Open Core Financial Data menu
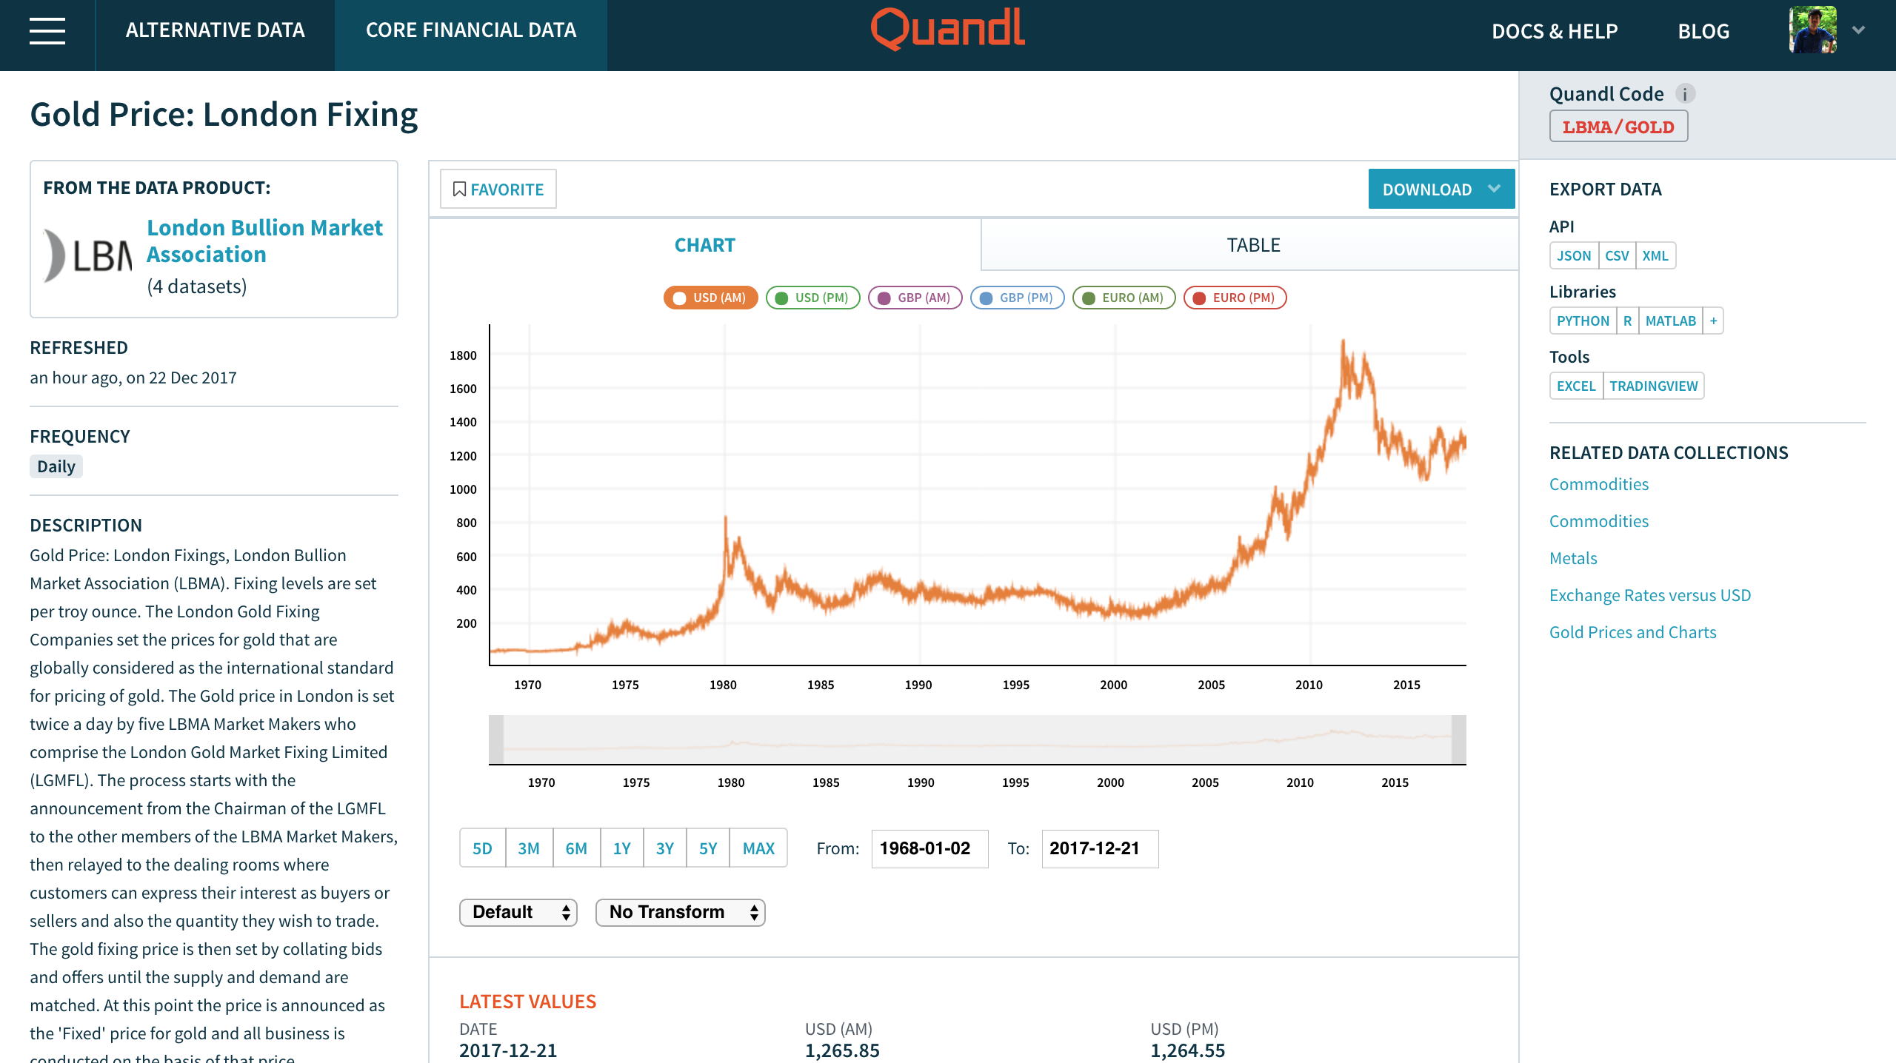1896x1063 pixels. pos(470,30)
